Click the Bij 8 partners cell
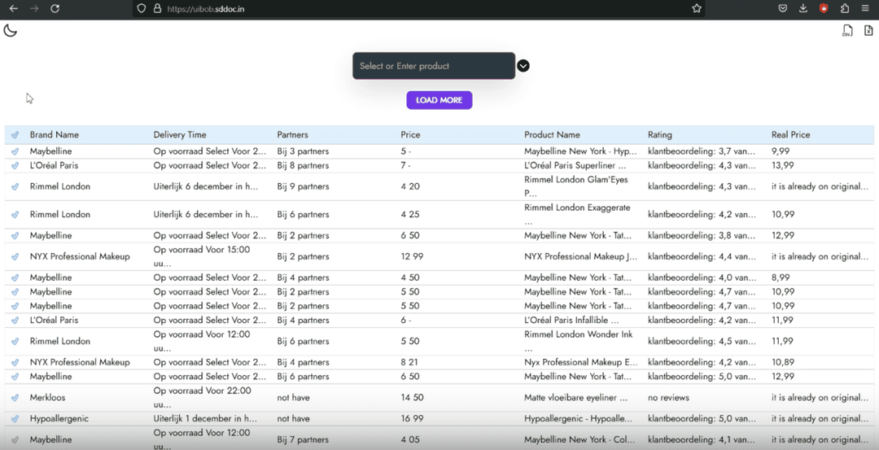This screenshot has width=879, height=450. (303, 165)
